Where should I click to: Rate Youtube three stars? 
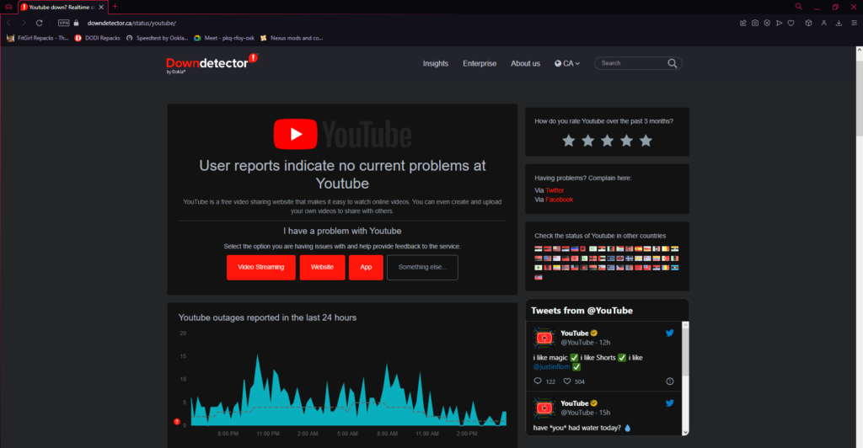(x=607, y=141)
